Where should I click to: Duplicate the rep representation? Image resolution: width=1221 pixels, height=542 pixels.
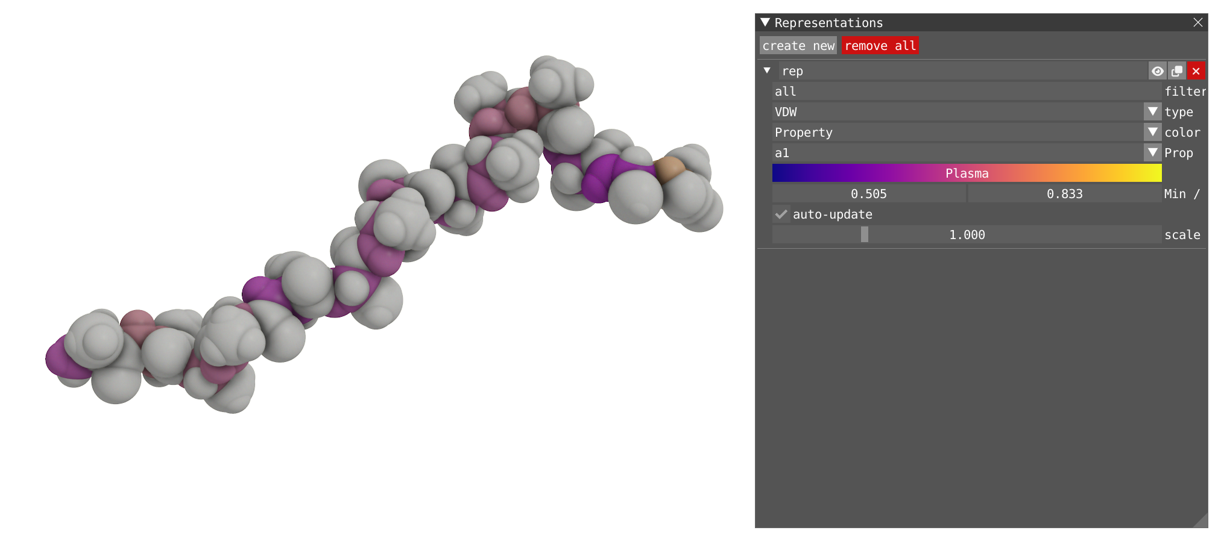[x=1176, y=71]
